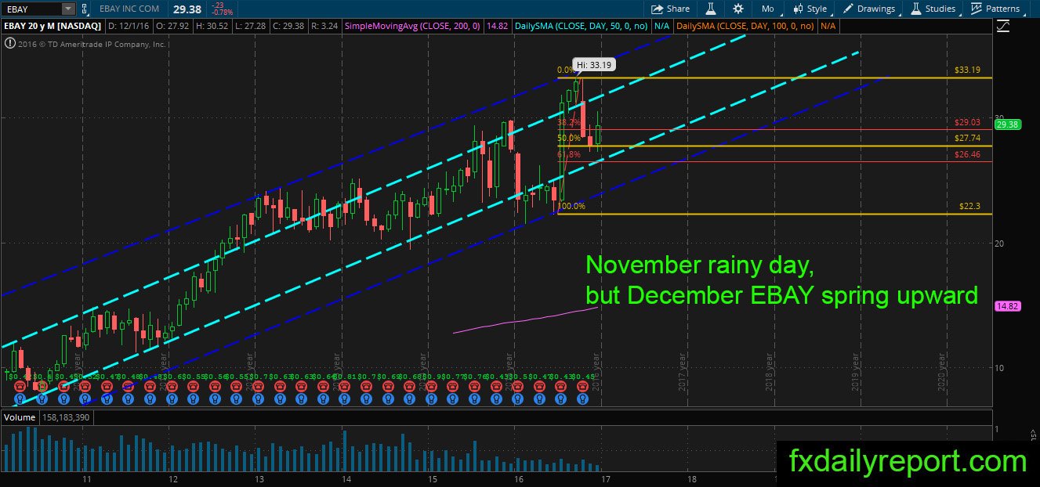Click the $22.3 Fibonacci level label
Viewport: 1040px width, 487px height.
tap(969, 206)
